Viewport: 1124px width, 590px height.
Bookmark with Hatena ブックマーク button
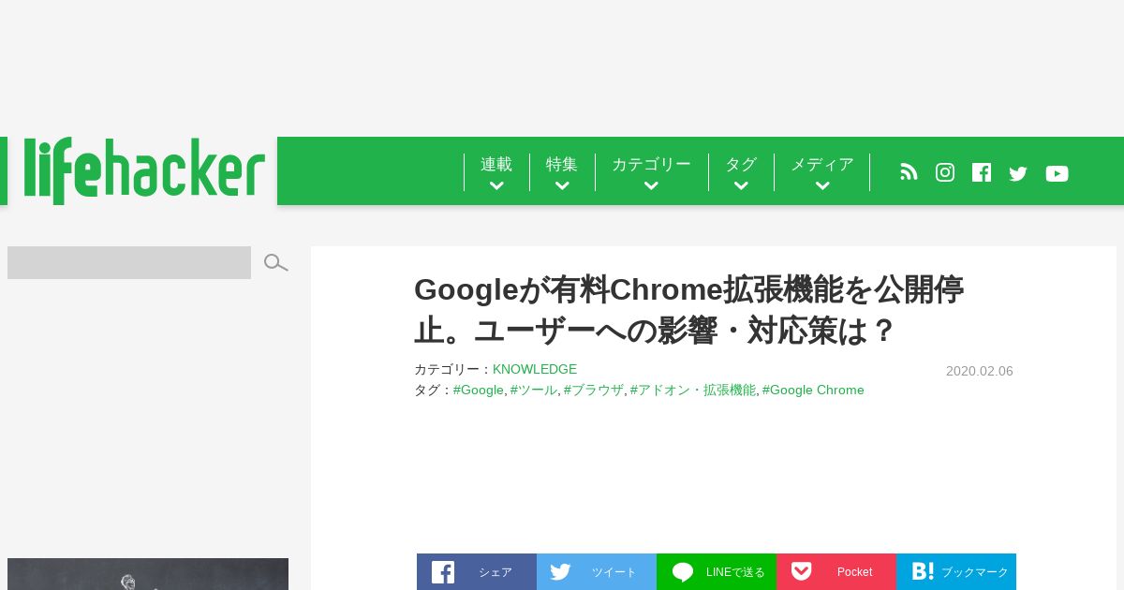pos(956,571)
